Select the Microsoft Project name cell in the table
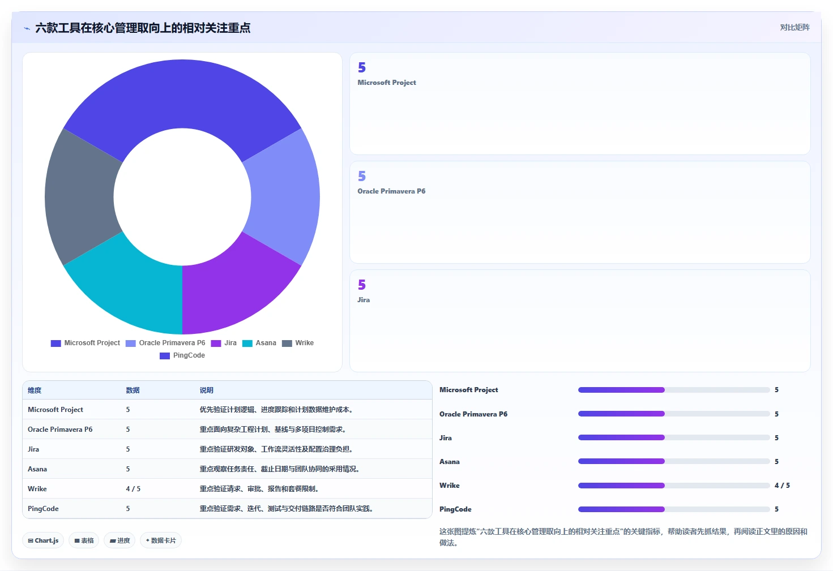Image resolution: width=833 pixels, height=571 pixels. click(55, 410)
